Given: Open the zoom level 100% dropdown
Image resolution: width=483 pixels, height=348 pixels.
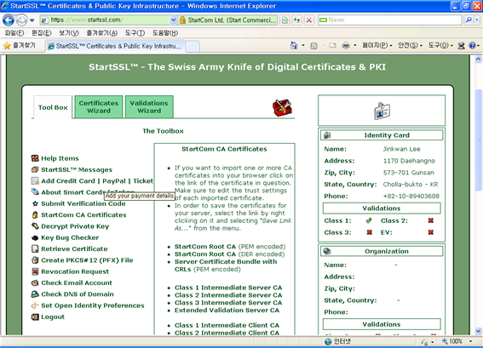Looking at the screenshot, I should [x=470, y=341].
